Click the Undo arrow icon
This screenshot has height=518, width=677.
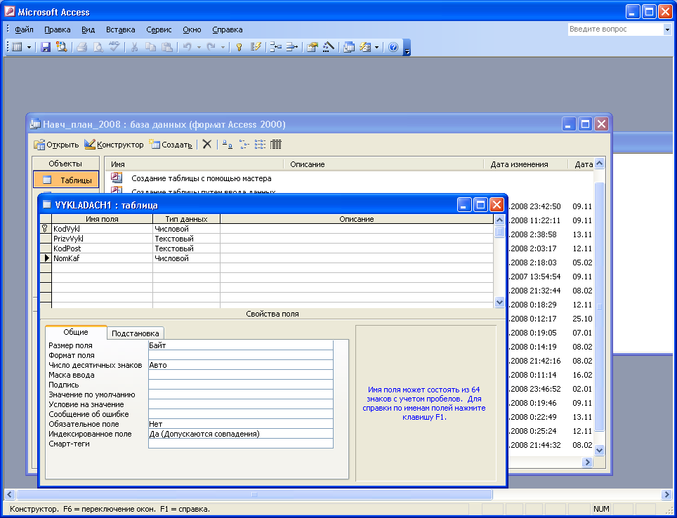click(x=187, y=47)
